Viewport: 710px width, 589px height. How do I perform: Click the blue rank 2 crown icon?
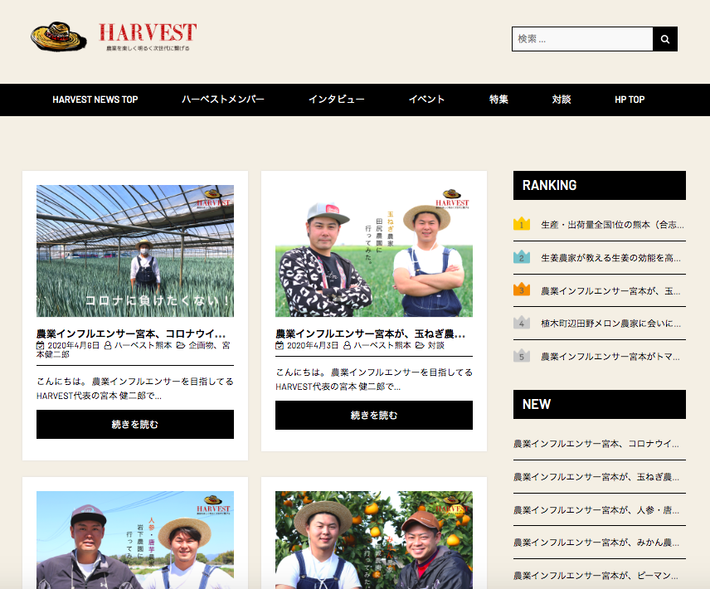point(522,257)
